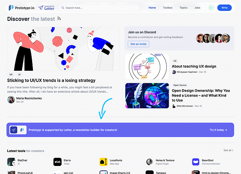Click the RSS feed icon beside Discover

[x=59, y=19]
